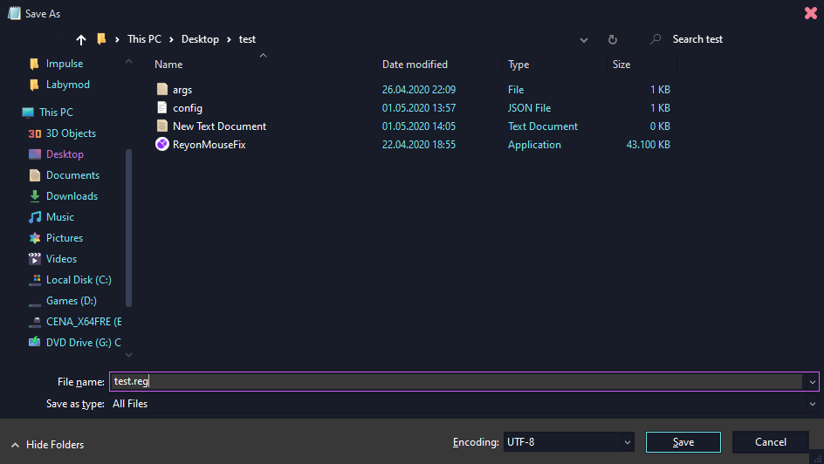Select Games (D:) in navigation pane
The image size is (824, 464).
tap(72, 301)
